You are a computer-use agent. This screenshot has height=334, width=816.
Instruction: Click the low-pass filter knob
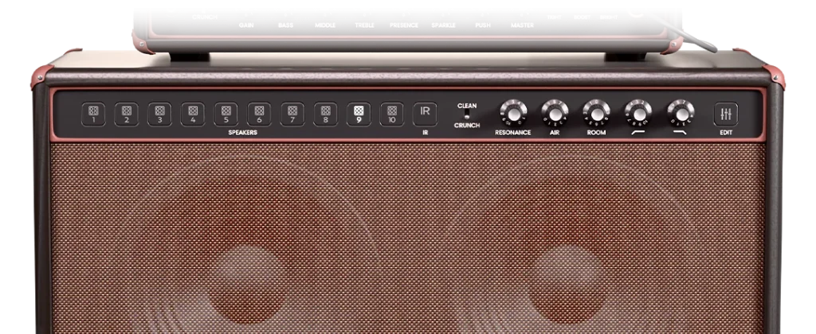(x=681, y=113)
